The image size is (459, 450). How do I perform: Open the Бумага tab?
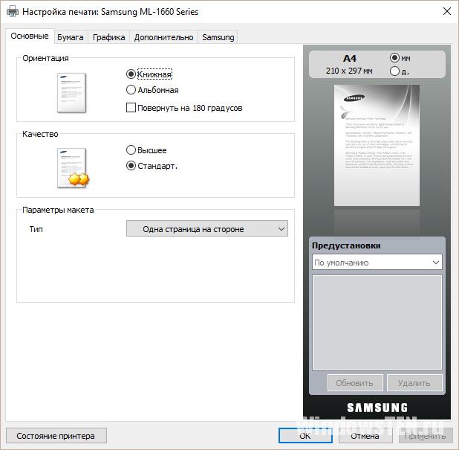click(71, 37)
